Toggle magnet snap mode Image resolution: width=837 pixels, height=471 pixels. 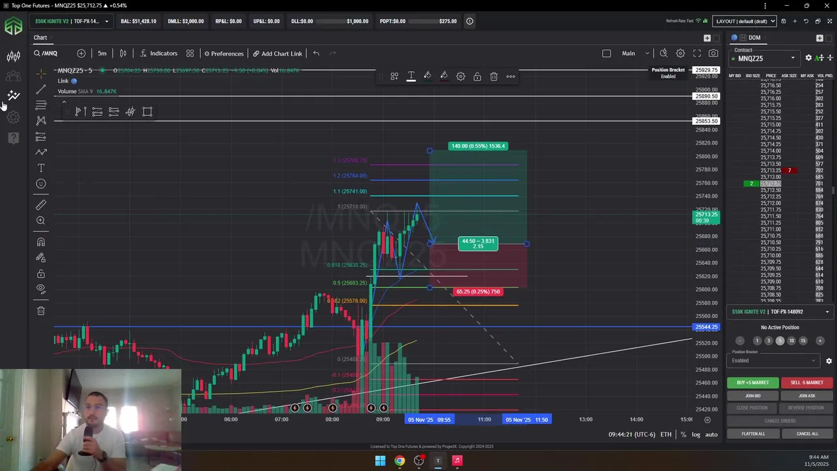click(41, 242)
